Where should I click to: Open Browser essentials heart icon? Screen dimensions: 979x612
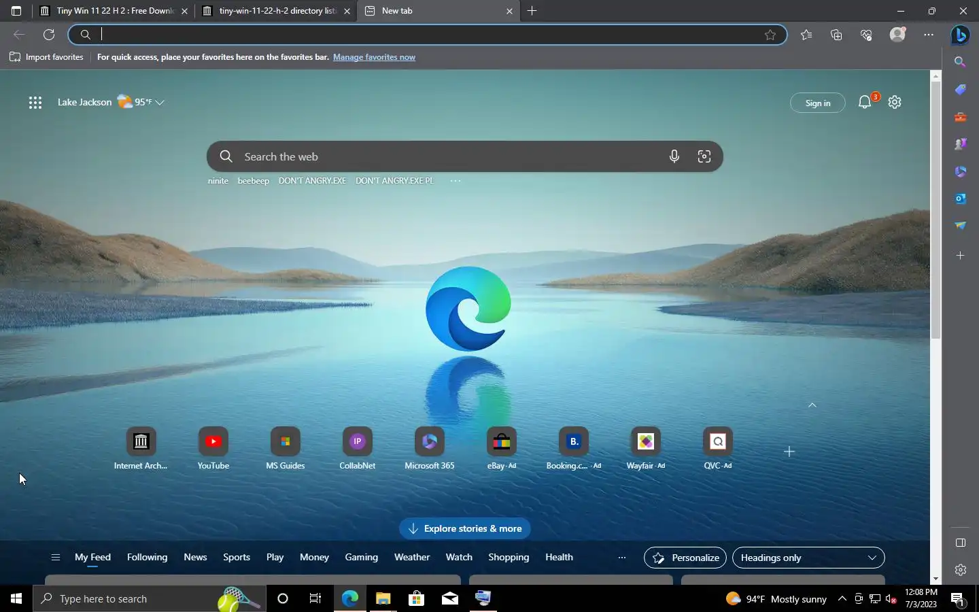[866, 35]
